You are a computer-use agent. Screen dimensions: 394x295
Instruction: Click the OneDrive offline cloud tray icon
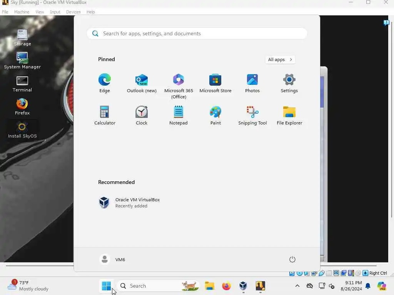(310, 286)
